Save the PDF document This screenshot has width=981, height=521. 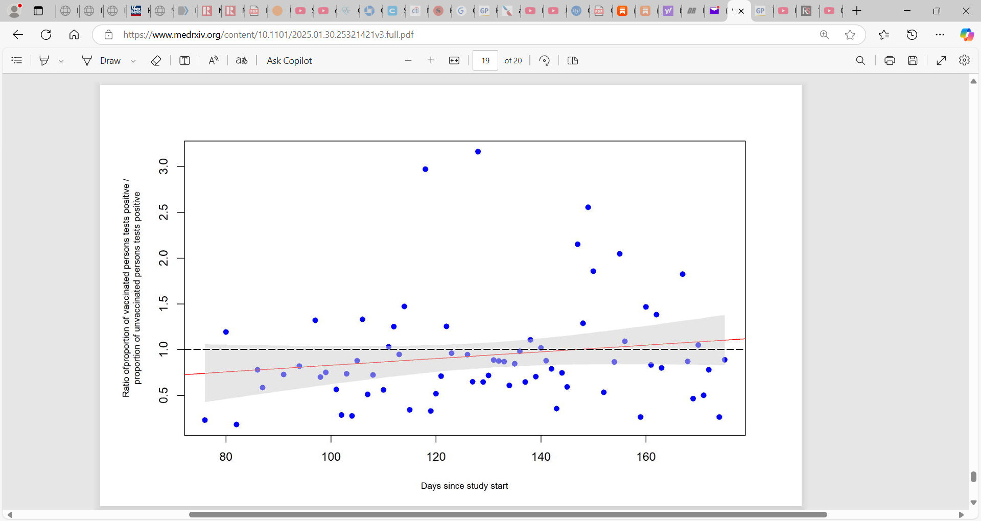click(x=913, y=60)
